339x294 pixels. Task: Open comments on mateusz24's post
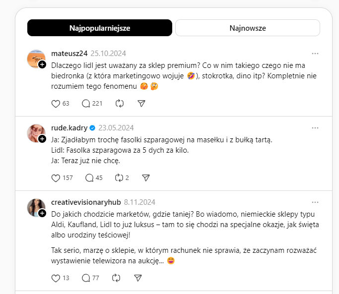86,104
